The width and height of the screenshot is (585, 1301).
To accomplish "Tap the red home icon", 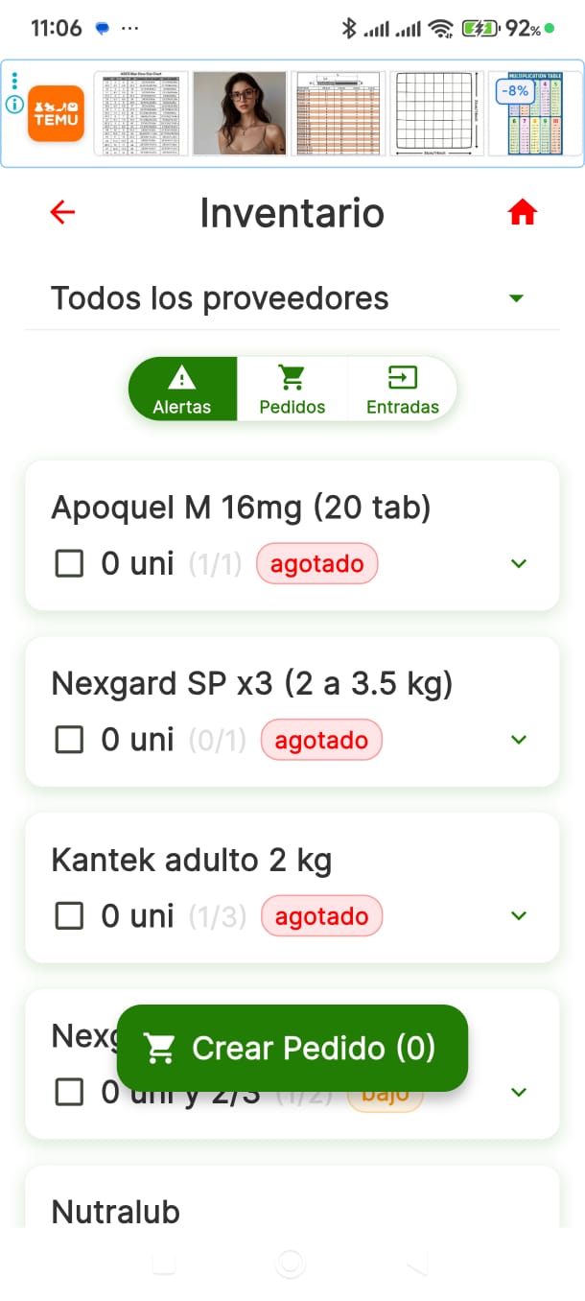I will 522,212.
